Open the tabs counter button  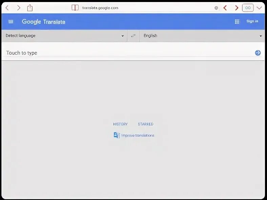click(x=248, y=8)
